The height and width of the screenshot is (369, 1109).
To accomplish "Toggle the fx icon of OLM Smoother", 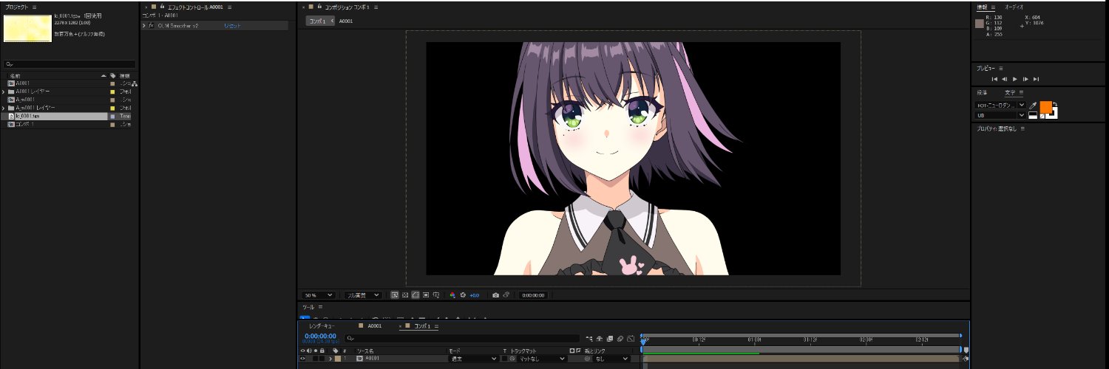I will (x=151, y=25).
